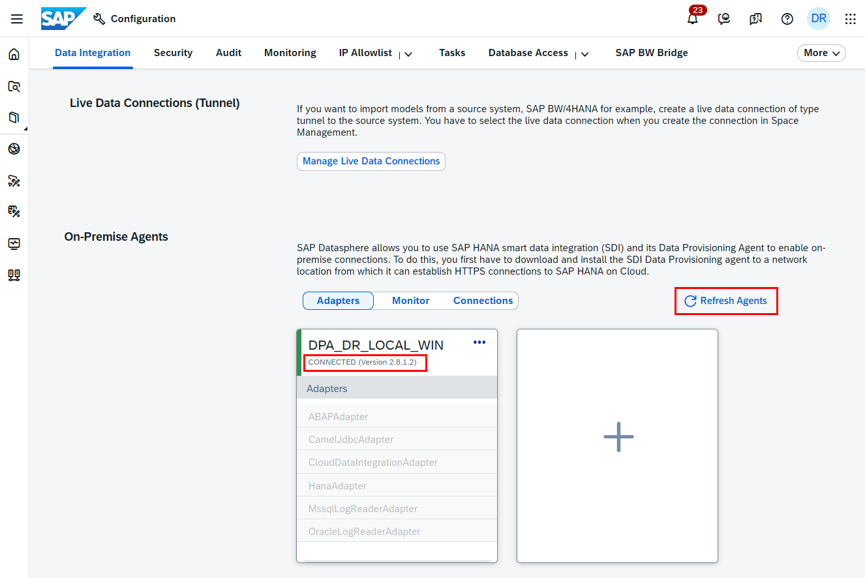The image size is (865, 578).
Task: Open the SAP BW Bridge tab
Action: pyautogui.click(x=651, y=53)
